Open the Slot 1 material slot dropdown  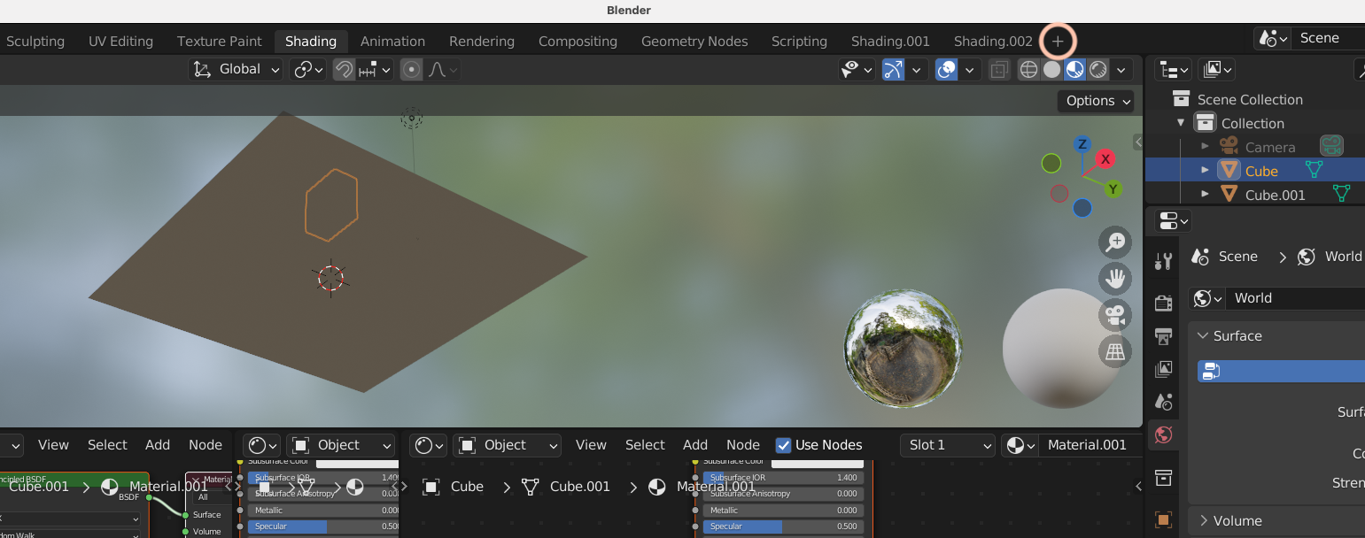(947, 445)
